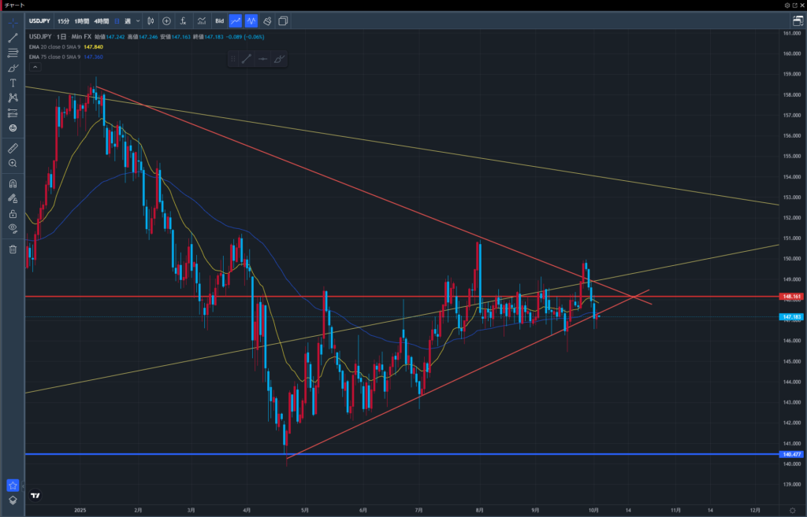Click the blue 140.477 price line label
This screenshot has width=807, height=517.
pos(791,454)
